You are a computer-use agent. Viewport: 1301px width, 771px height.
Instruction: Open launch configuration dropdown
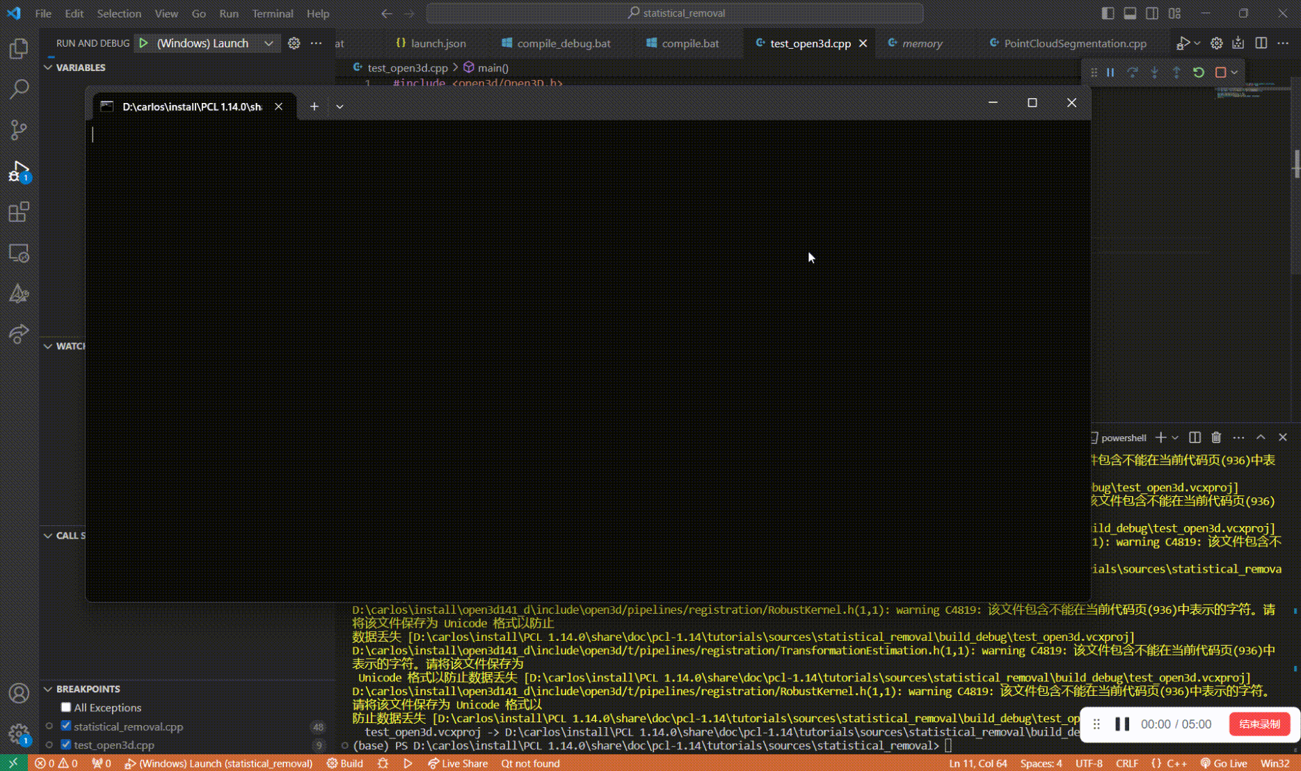point(269,43)
